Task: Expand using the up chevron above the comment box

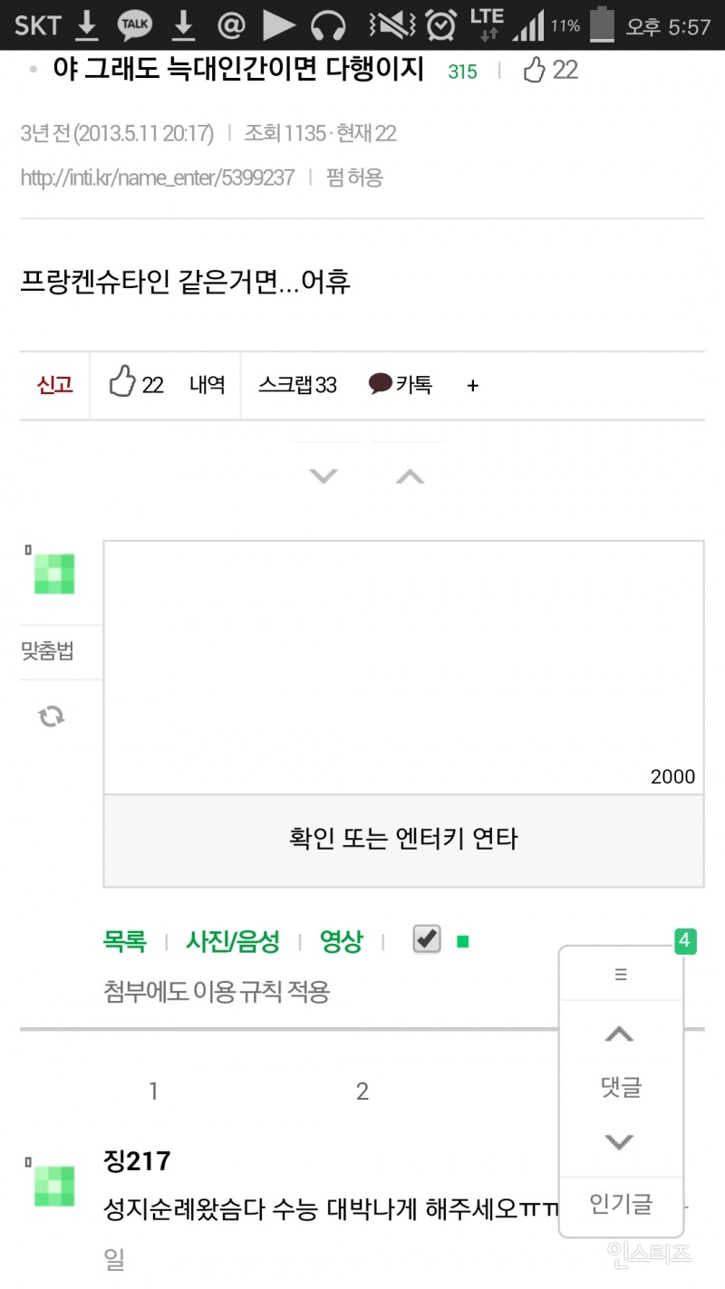Action: [409, 475]
